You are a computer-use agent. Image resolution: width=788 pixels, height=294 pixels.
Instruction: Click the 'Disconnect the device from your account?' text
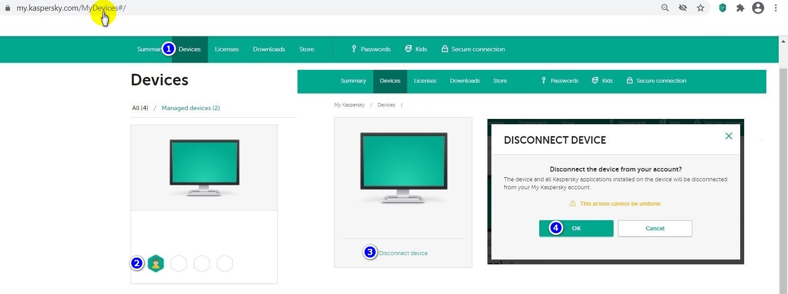tap(615, 169)
